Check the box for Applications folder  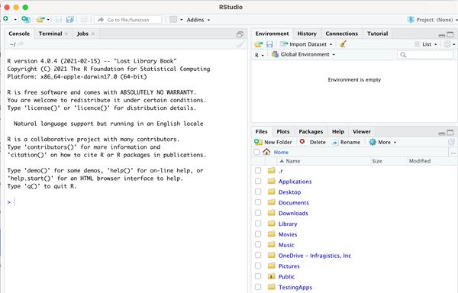click(x=258, y=181)
